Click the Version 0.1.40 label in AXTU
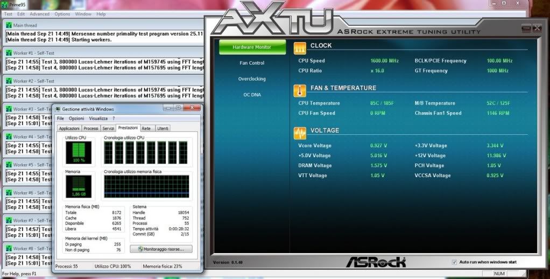The image size is (550, 279). (x=228, y=262)
